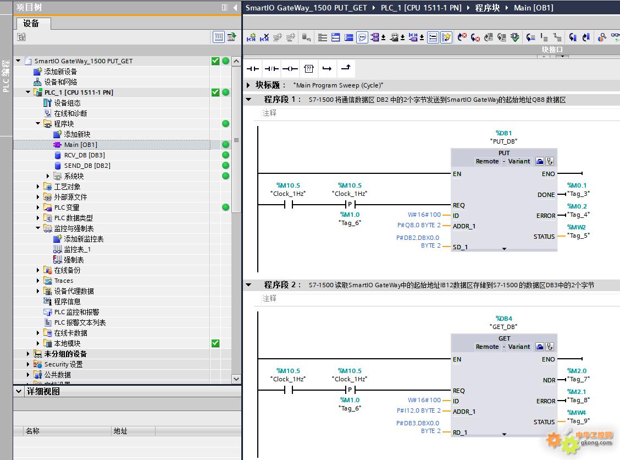Click the Go to next error icon
The width and height of the screenshot is (620, 460).
(475, 37)
